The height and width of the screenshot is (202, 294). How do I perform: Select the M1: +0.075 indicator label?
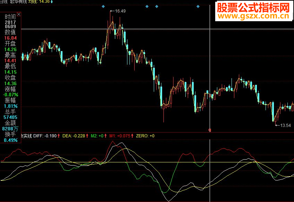[x=120, y=136]
